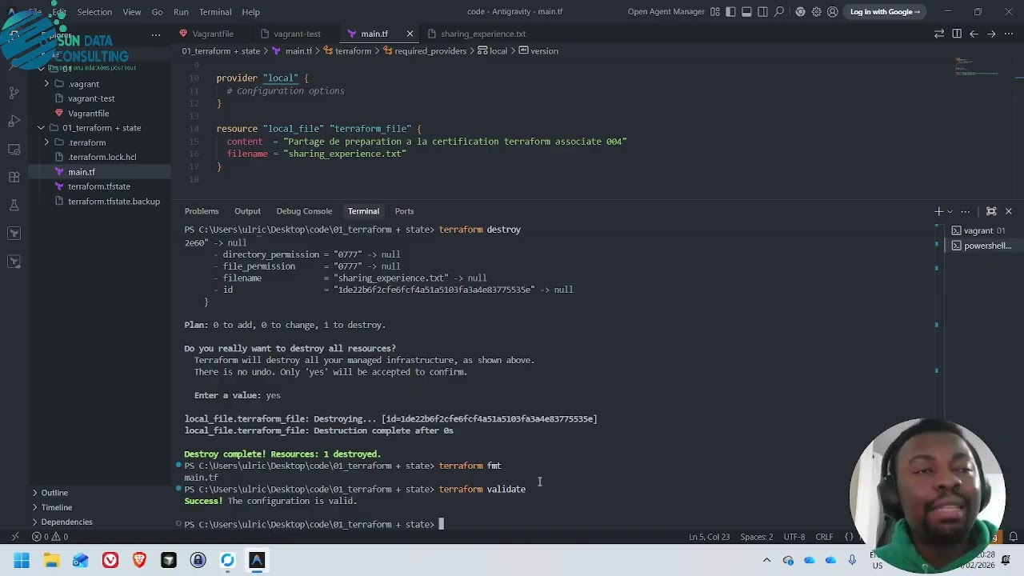
Task: Open editor more actions ellipsis
Action: pos(1008,34)
